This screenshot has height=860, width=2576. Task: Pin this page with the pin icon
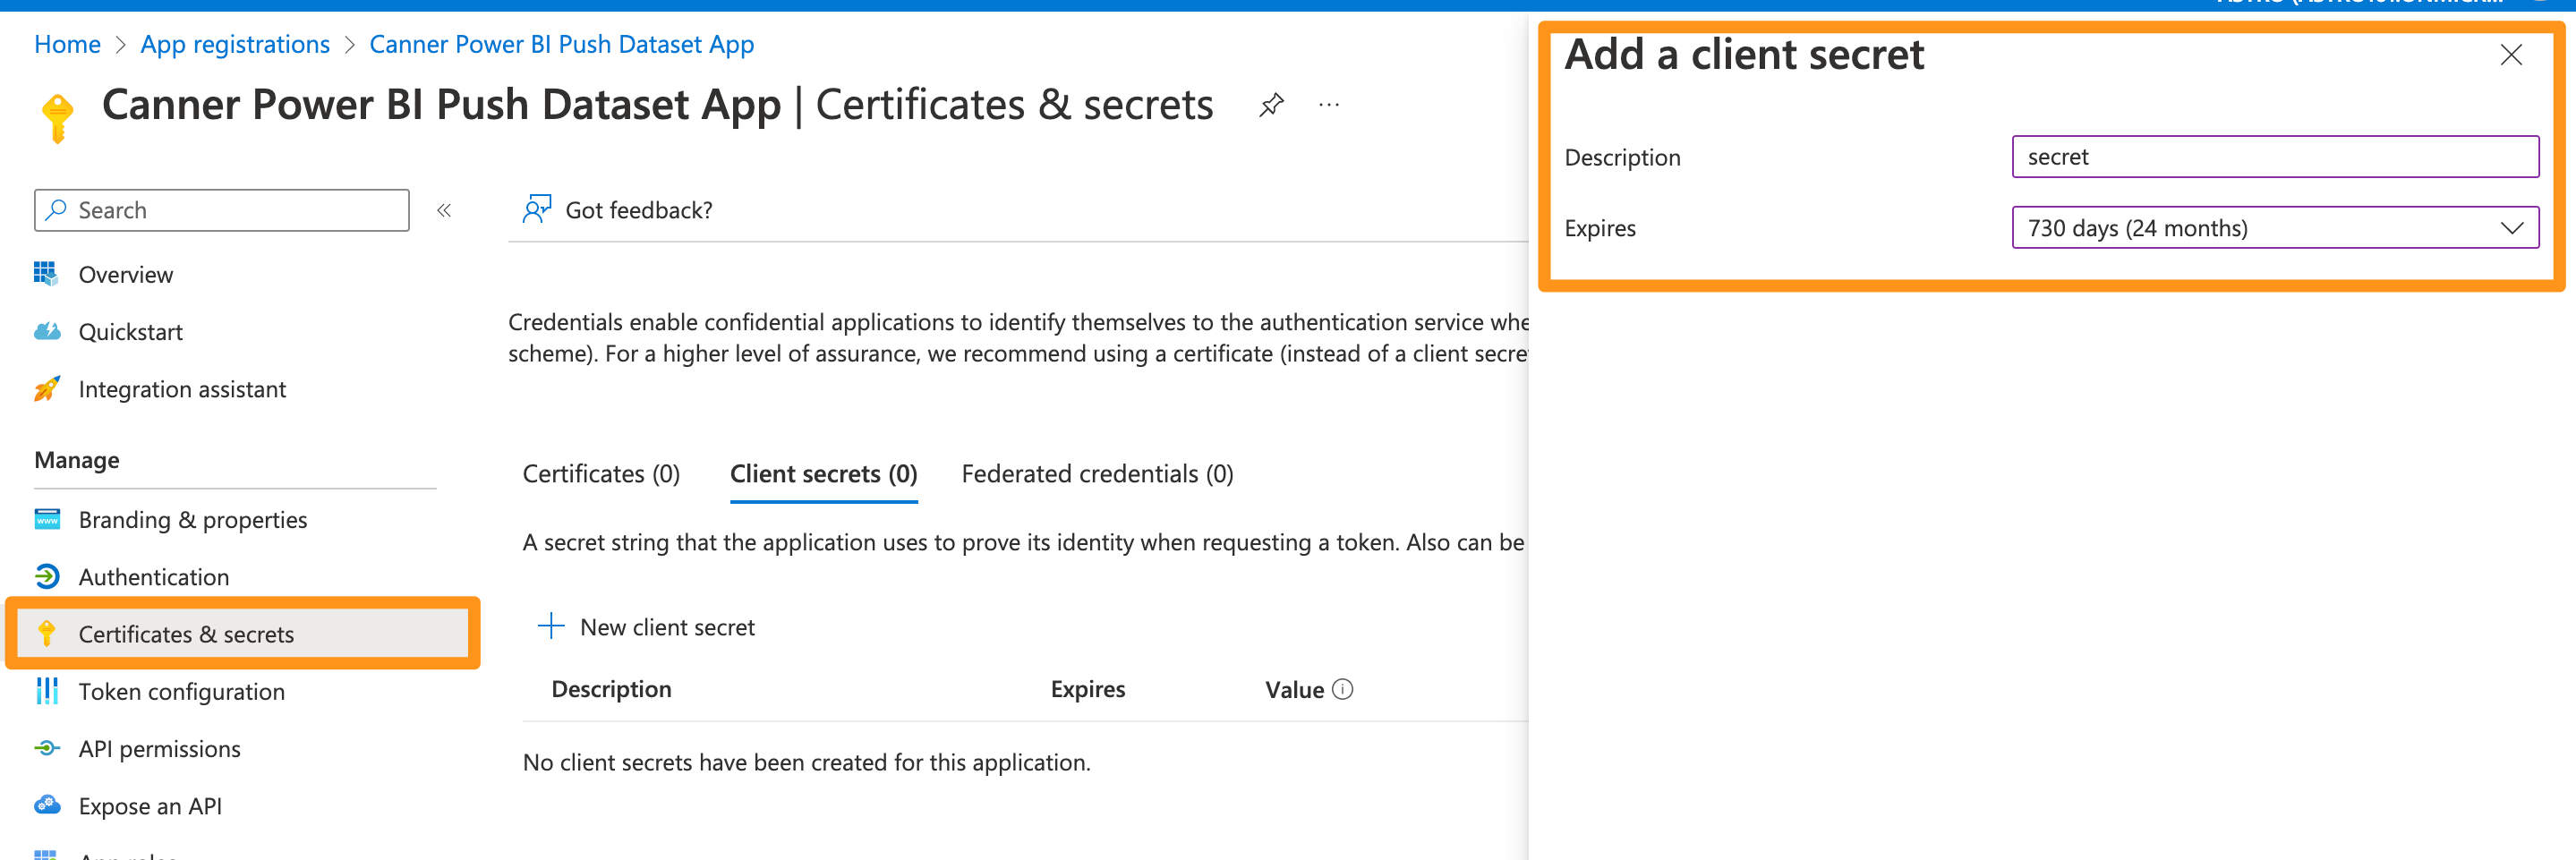click(1271, 105)
